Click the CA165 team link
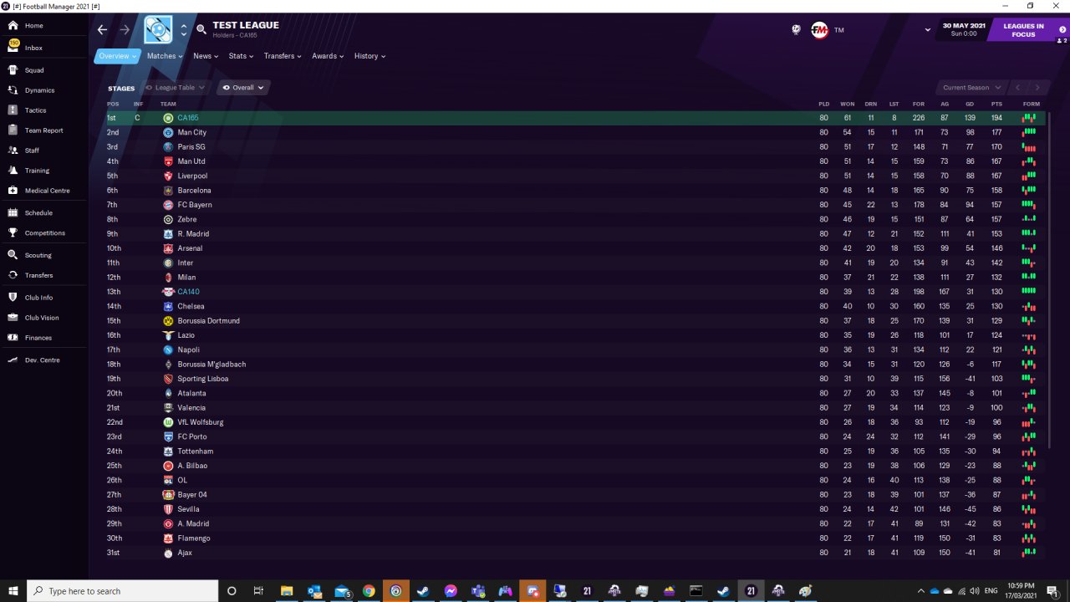Image resolution: width=1070 pixels, height=602 pixels. click(188, 118)
